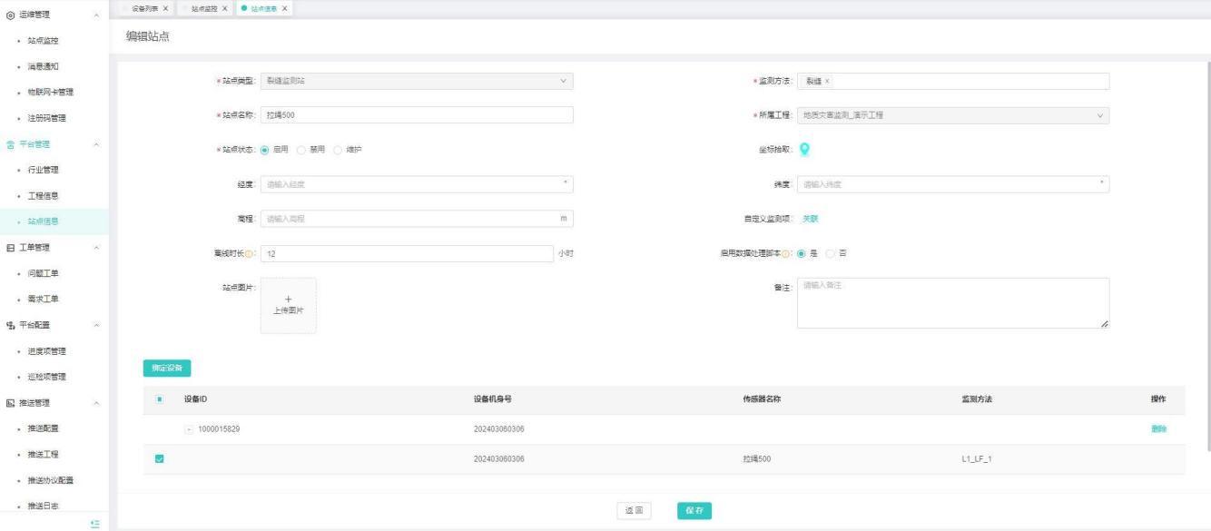The image size is (1211, 531).
Task: Open the 所属工程 dropdown
Action: (x=953, y=115)
